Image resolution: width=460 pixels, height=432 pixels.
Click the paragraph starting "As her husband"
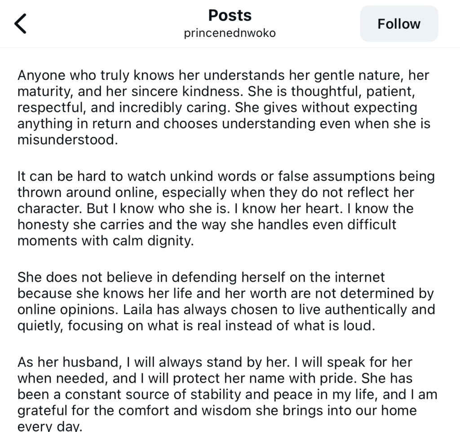[227, 394]
